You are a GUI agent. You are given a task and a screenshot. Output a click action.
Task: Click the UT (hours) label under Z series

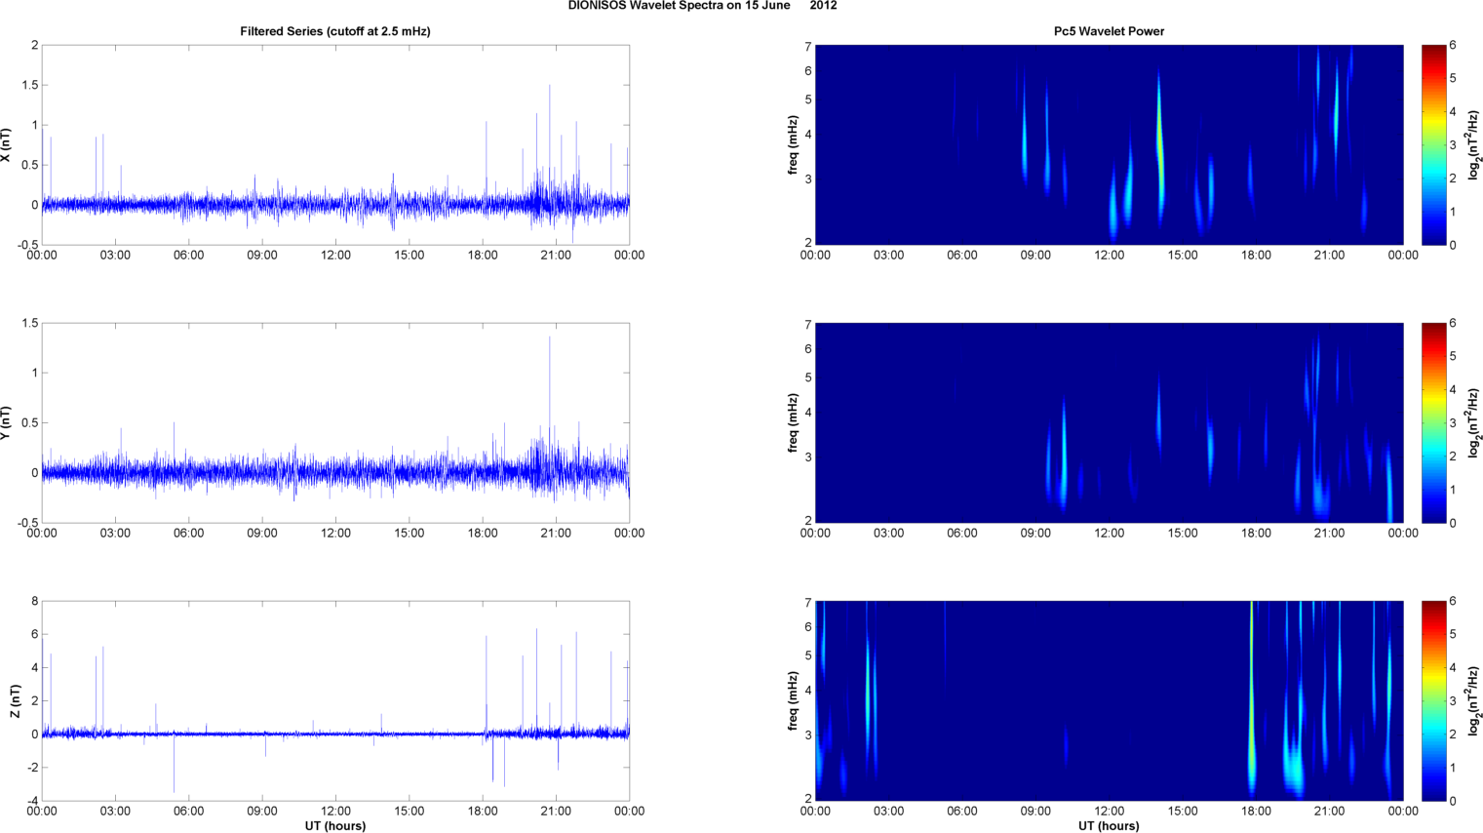click(x=335, y=826)
